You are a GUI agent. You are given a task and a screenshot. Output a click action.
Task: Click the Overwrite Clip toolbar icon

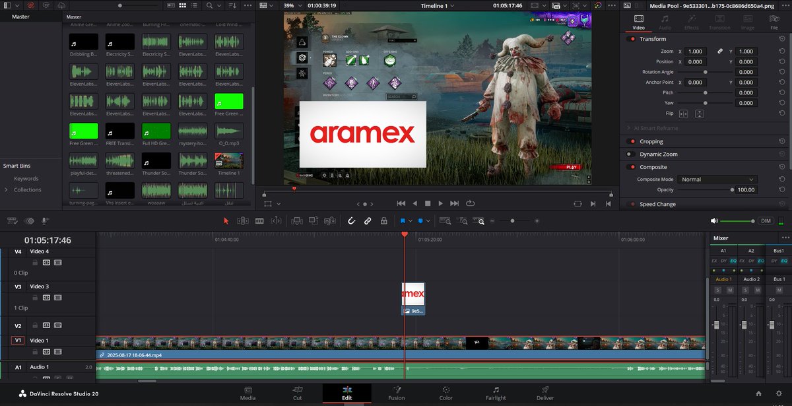[x=313, y=221]
